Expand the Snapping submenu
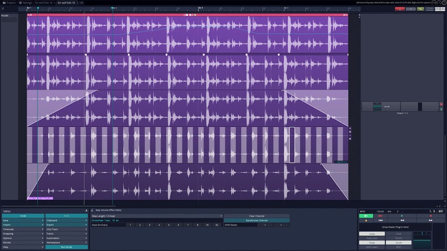The height and width of the screenshot is (251, 447). click(23, 234)
